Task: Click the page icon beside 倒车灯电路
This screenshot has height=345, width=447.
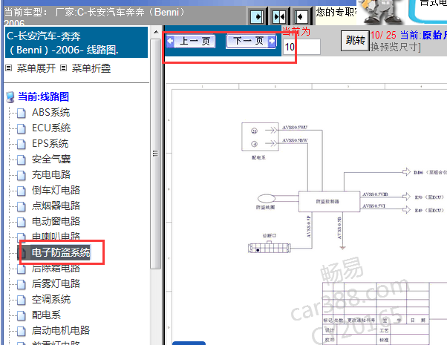Action: (x=22, y=191)
